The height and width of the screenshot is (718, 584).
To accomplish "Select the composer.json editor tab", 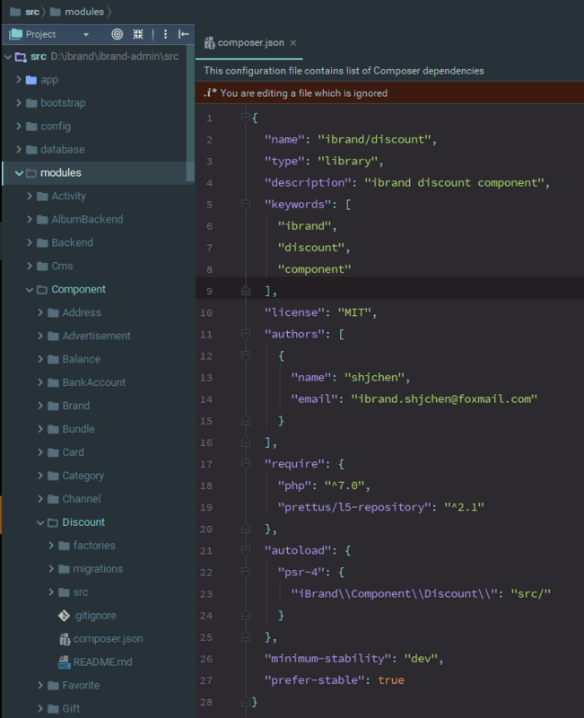I will (x=249, y=43).
